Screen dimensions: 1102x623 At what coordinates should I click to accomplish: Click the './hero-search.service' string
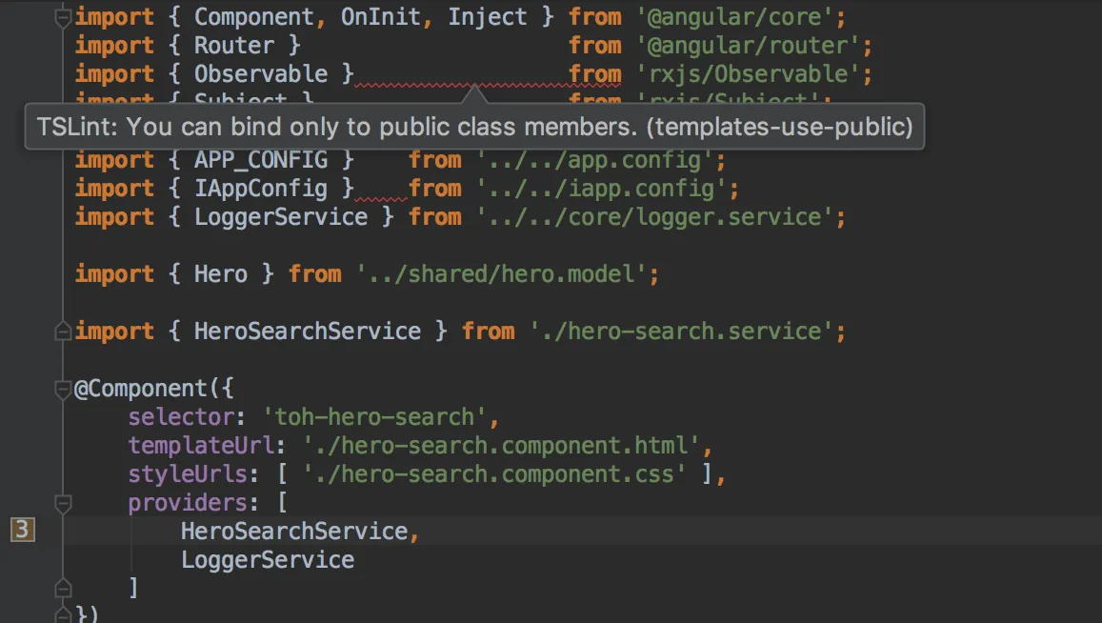click(x=682, y=332)
